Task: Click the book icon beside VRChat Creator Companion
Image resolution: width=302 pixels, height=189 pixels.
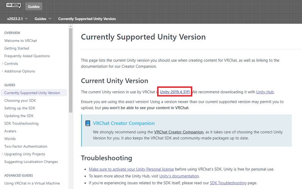Action: click(88, 123)
